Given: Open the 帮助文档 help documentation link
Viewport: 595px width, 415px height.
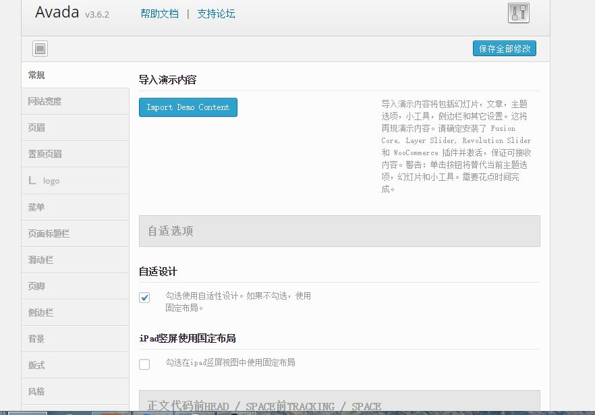Looking at the screenshot, I should [159, 13].
